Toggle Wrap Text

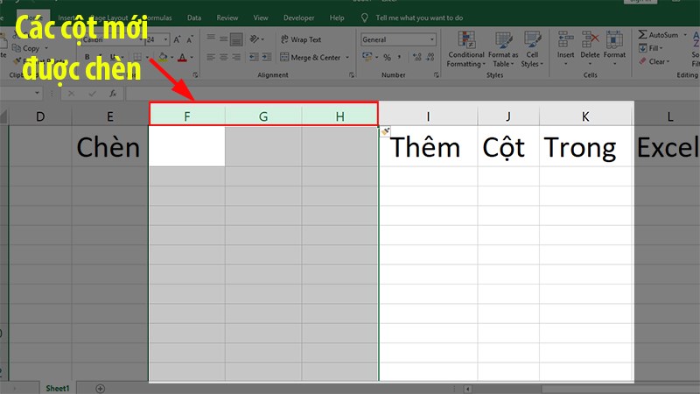click(301, 39)
